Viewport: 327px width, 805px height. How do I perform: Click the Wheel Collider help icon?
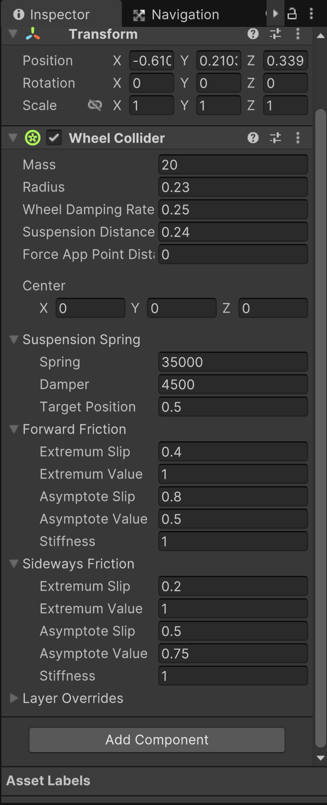pyautogui.click(x=253, y=138)
